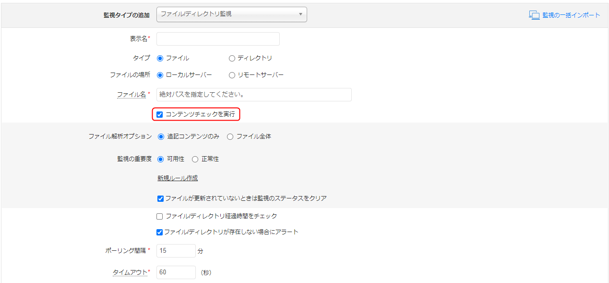The height and width of the screenshot is (283, 609).
Task: Toggle the コンテンツチェックを実行 checkbox
Action: (160, 115)
